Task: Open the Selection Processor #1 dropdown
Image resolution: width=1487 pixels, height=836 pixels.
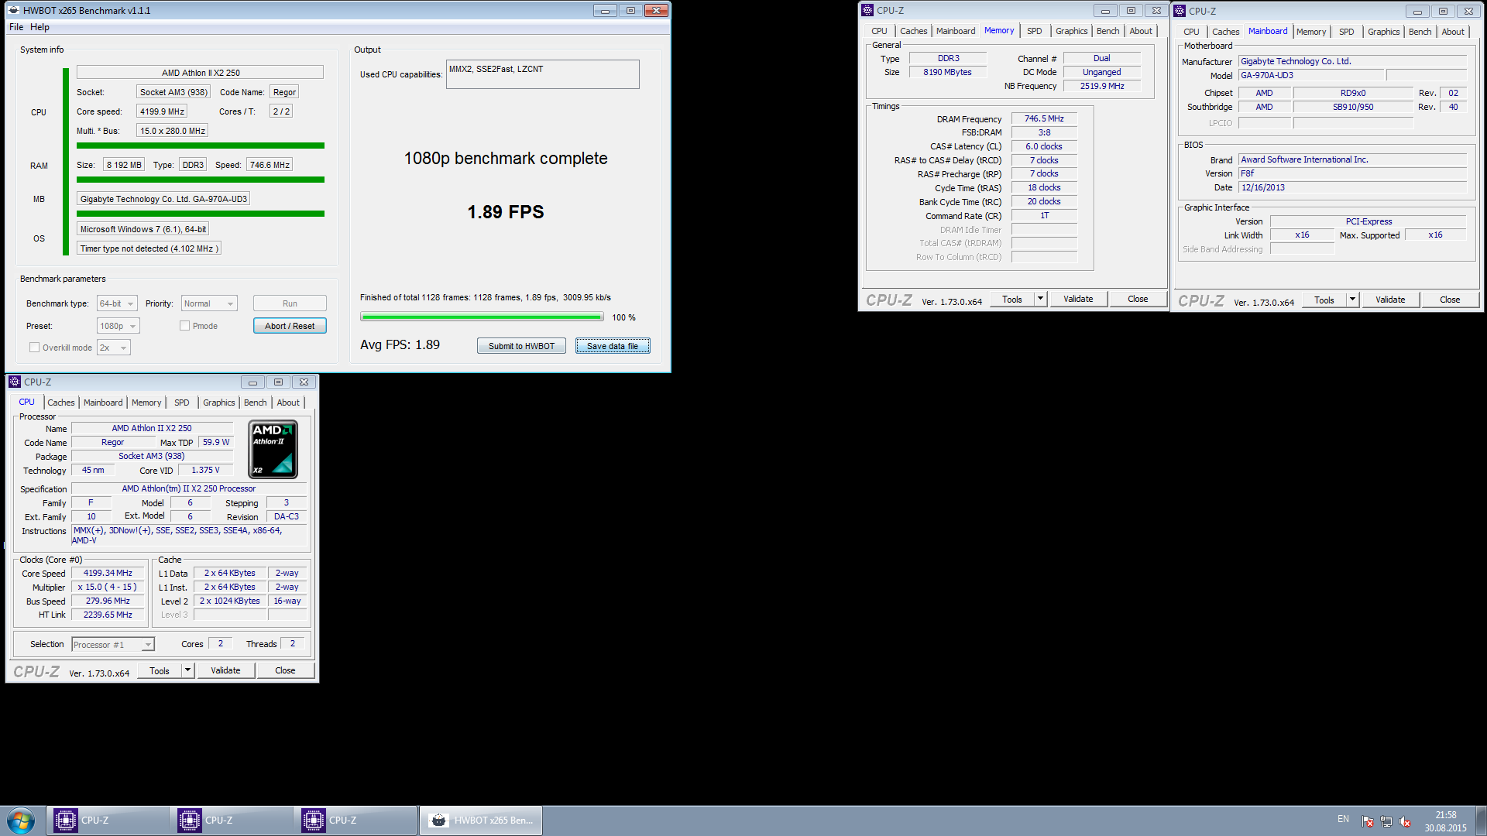Action: pyautogui.click(x=113, y=644)
